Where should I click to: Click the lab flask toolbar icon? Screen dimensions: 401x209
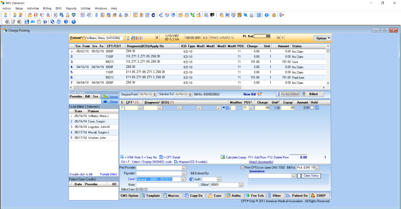click(x=67, y=15)
